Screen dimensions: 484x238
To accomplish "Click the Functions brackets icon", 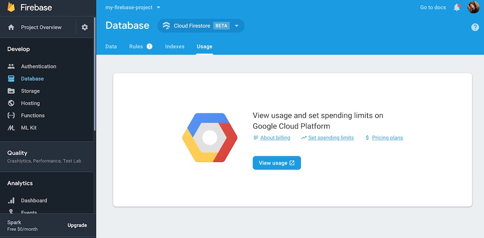I will (11, 116).
